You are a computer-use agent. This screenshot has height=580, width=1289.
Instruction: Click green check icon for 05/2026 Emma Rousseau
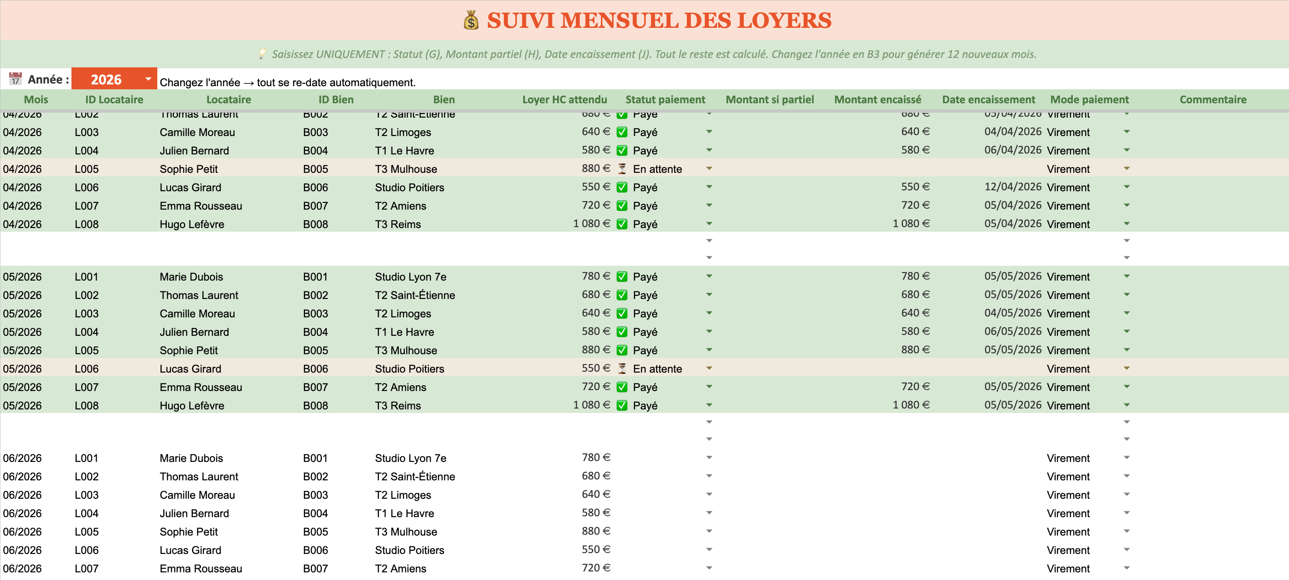[x=622, y=387]
